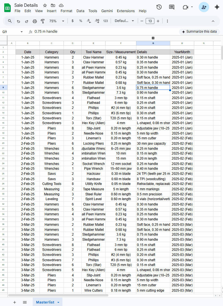223x306 pixels.
Task: Click the undo arrow in toolbar
Action: click(x=18, y=21)
